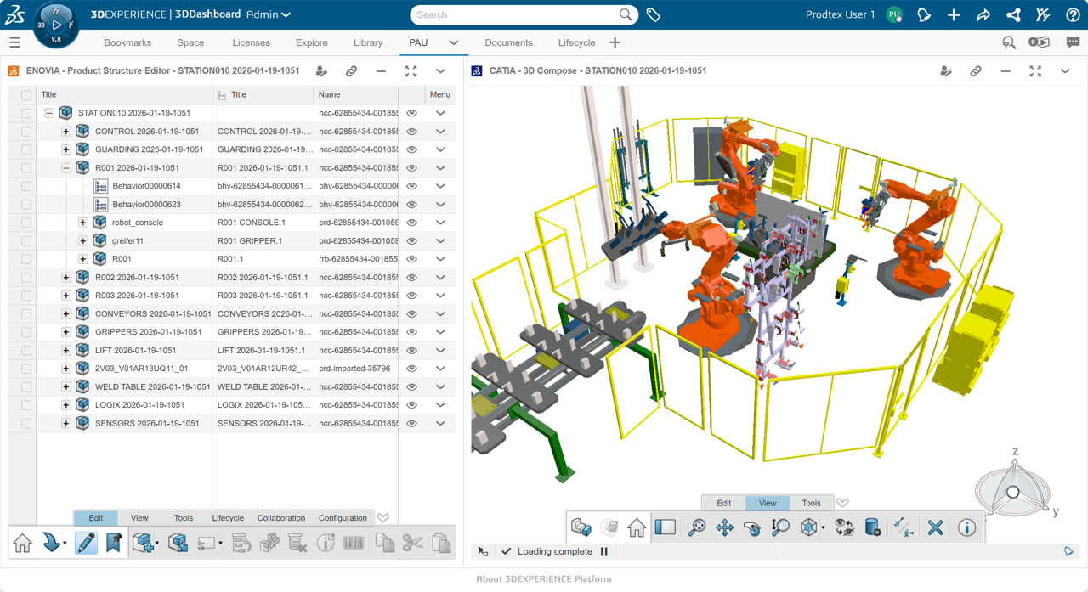Open Collaboration tab in structure toolbar
The height and width of the screenshot is (592, 1088).
click(281, 518)
